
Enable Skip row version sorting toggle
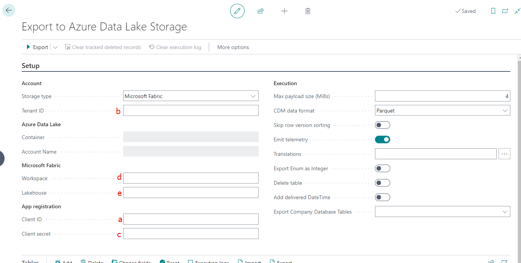tap(383, 125)
